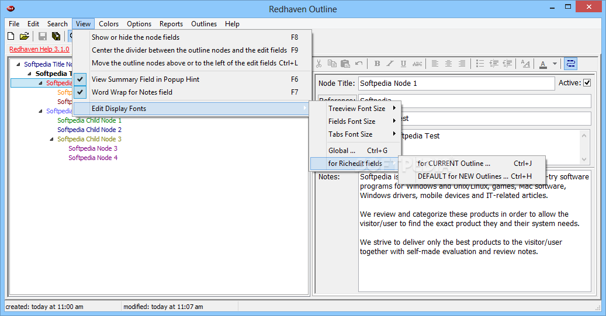Toggle Underline formatting

[403, 64]
